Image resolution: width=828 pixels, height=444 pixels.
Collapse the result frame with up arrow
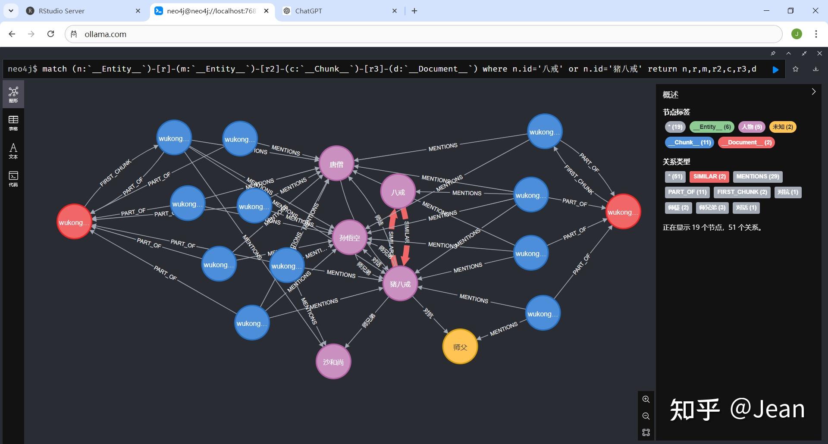click(788, 53)
